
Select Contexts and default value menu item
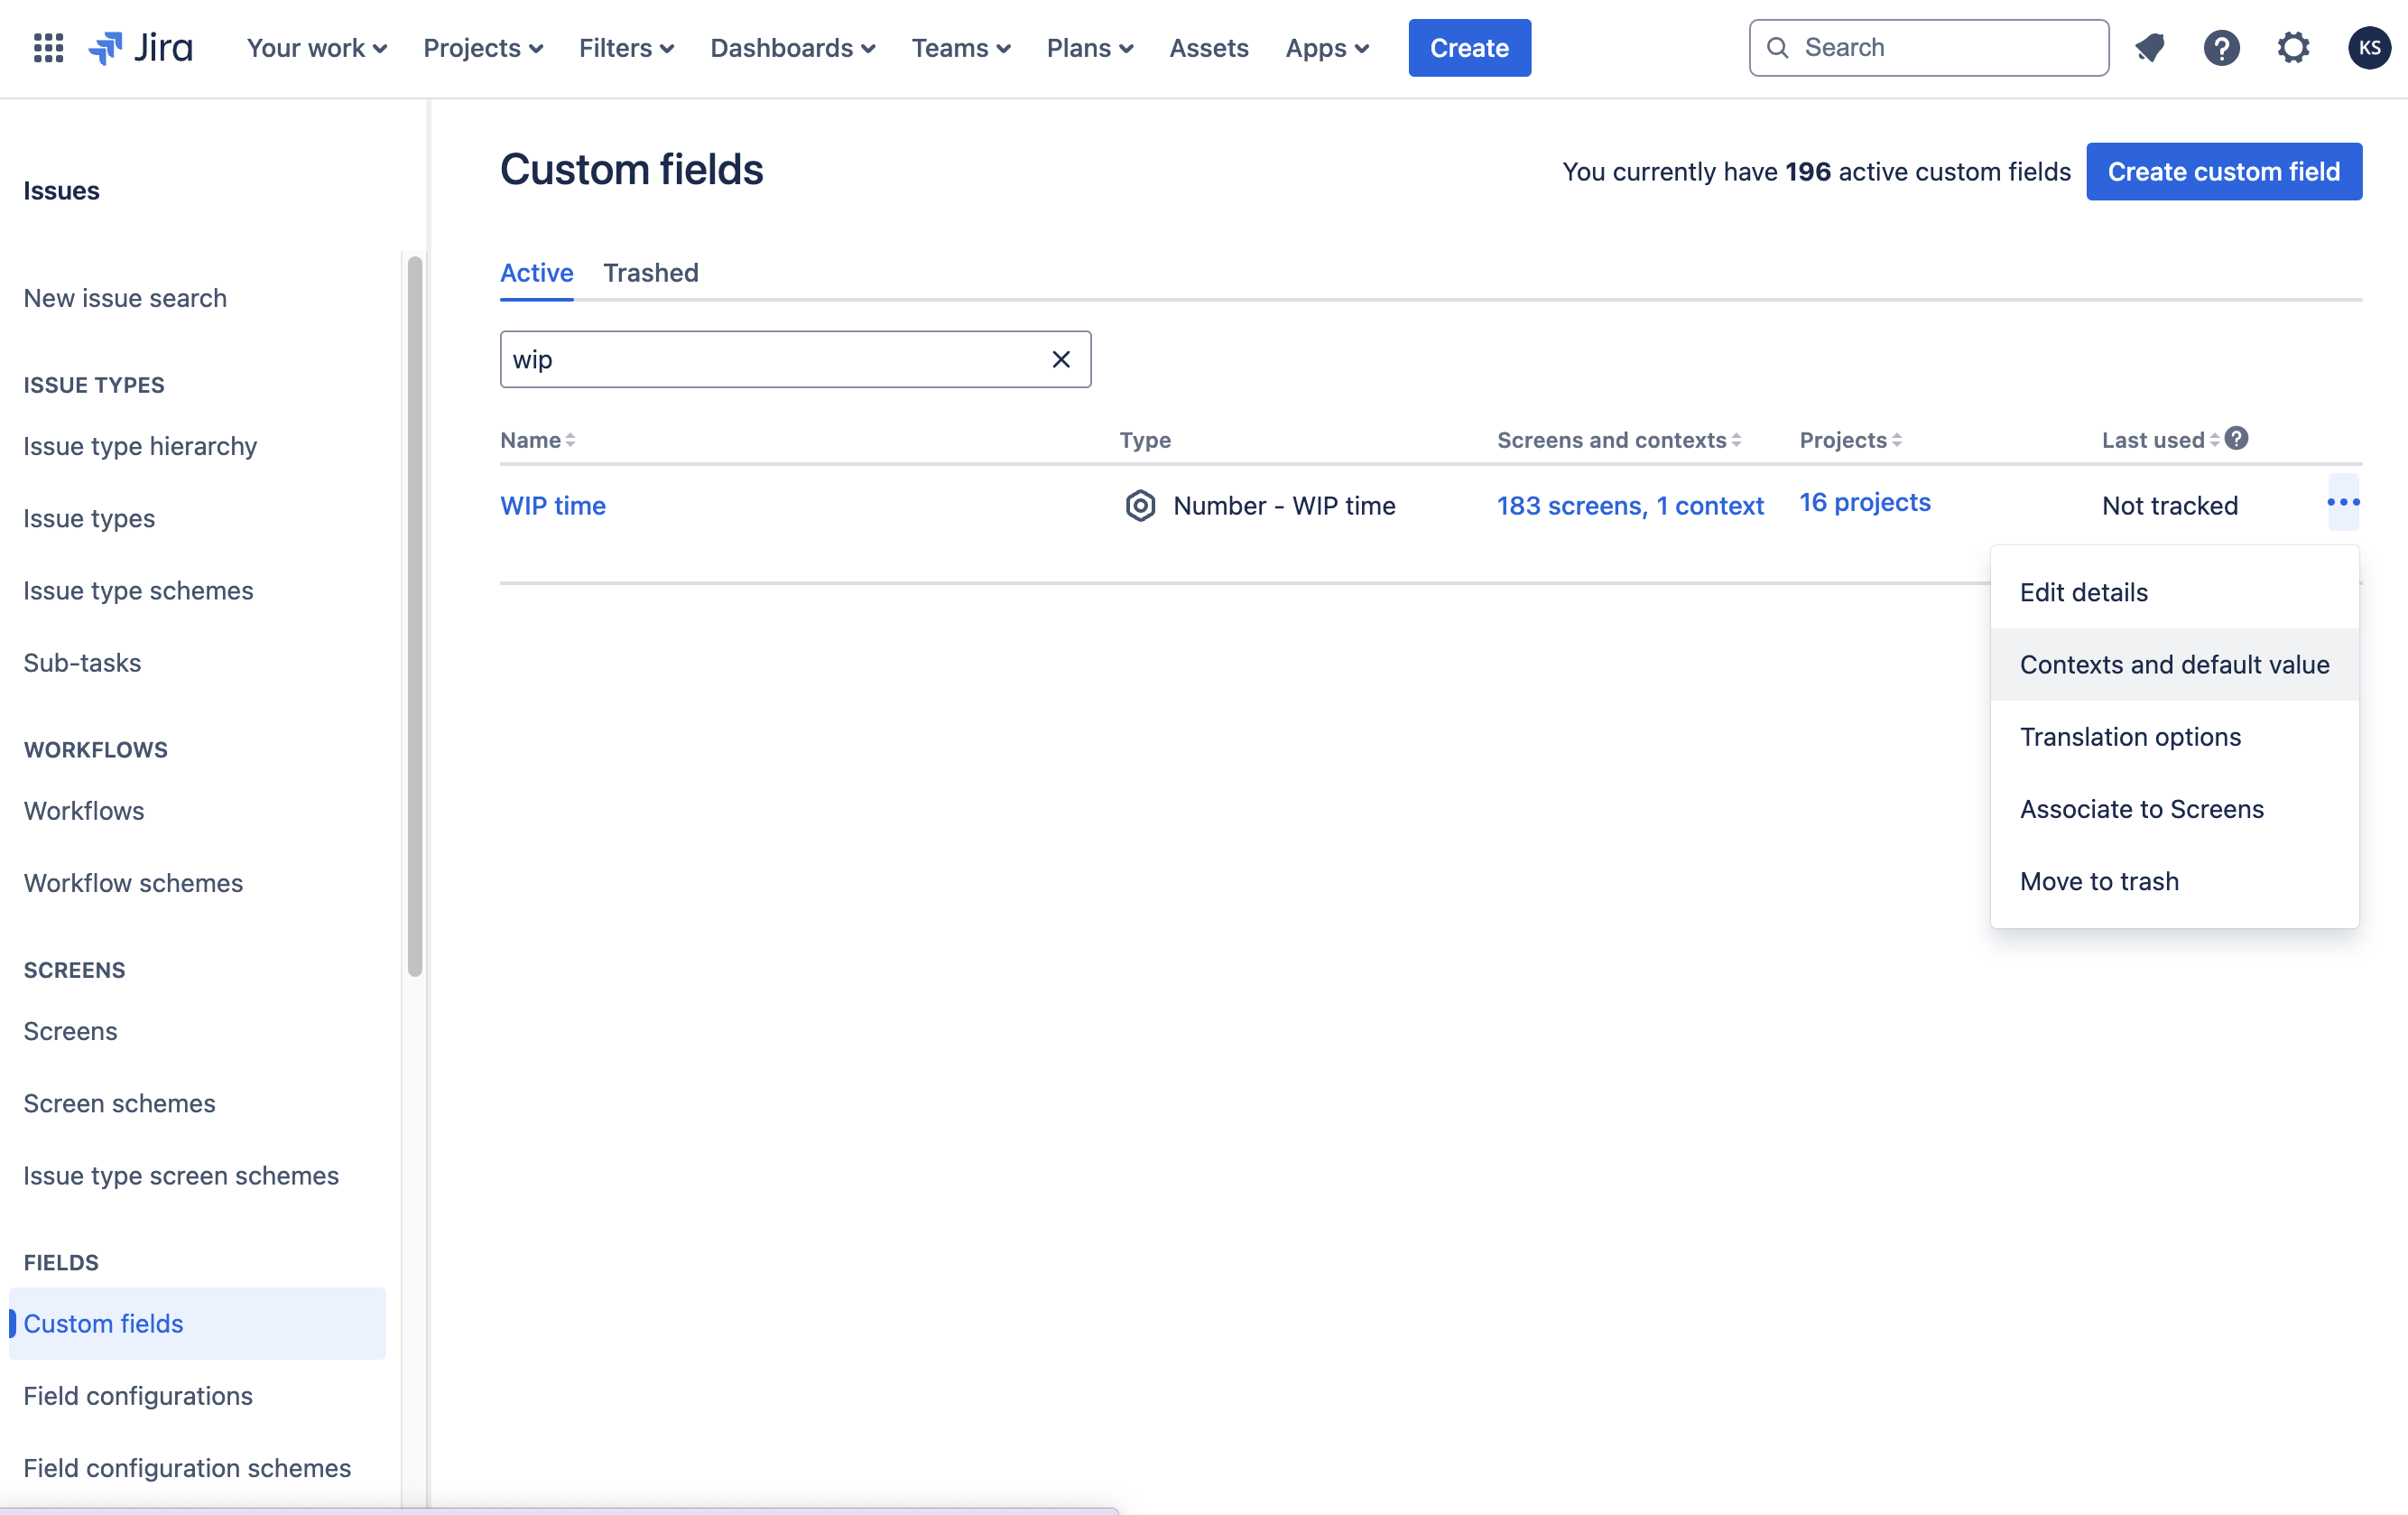pos(2174,665)
